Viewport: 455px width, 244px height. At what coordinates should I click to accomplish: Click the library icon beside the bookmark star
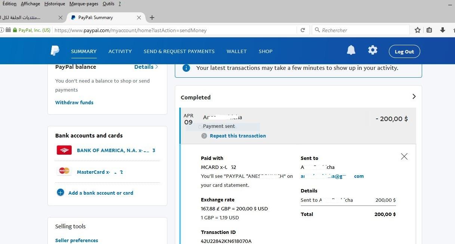click(429, 30)
